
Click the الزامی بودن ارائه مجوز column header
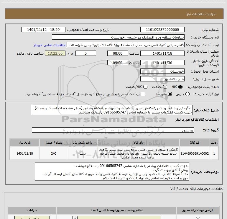click(198, 210)
